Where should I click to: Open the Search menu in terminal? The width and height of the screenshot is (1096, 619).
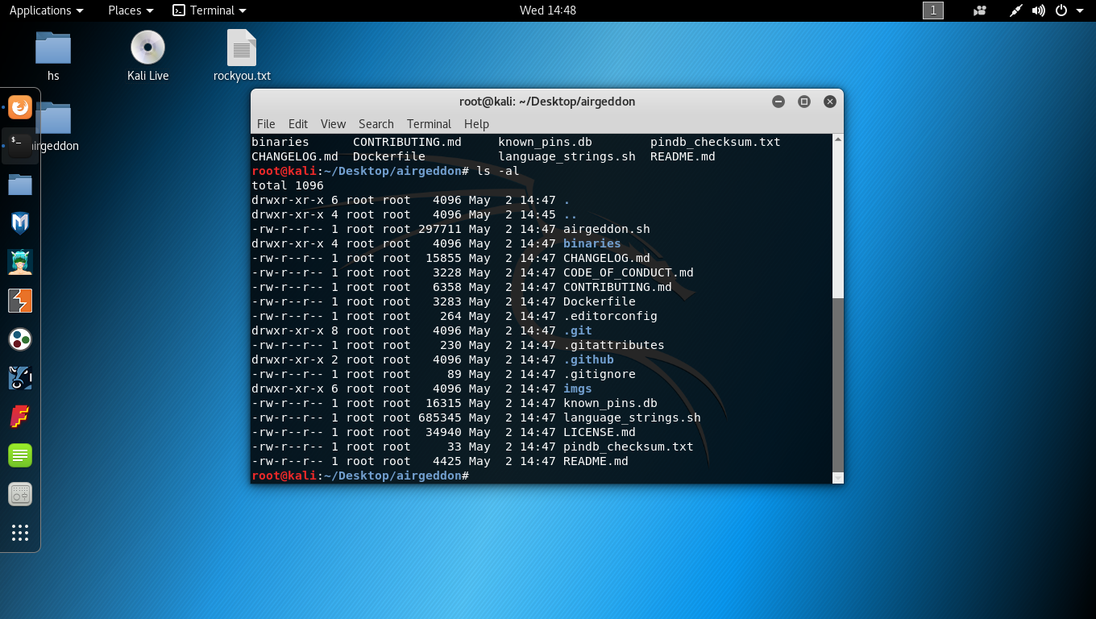point(376,124)
